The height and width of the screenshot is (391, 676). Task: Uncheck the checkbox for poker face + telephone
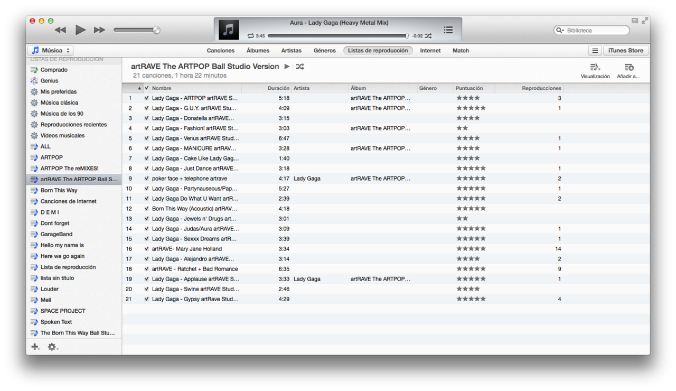click(147, 179)
